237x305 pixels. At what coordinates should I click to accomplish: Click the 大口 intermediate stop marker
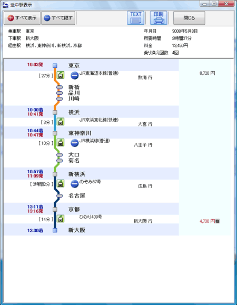(60, 155)
